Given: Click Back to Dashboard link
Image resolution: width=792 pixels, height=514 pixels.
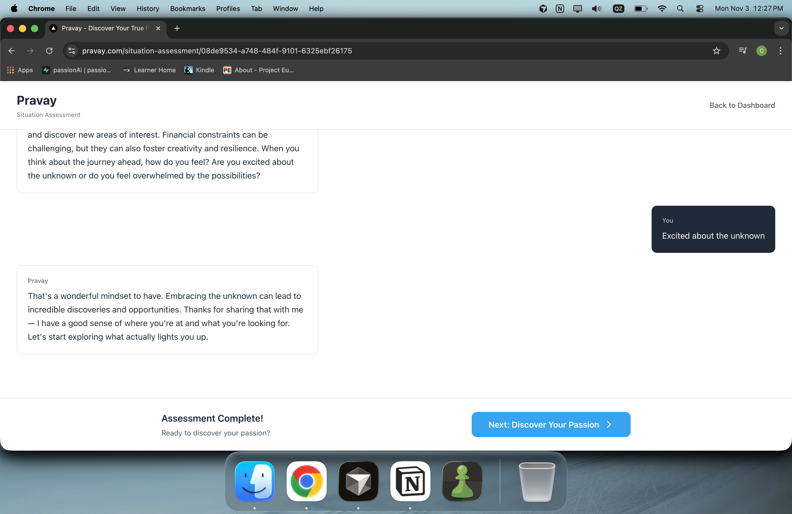Looking at the screenshot, I should click(x=742, y=105).
